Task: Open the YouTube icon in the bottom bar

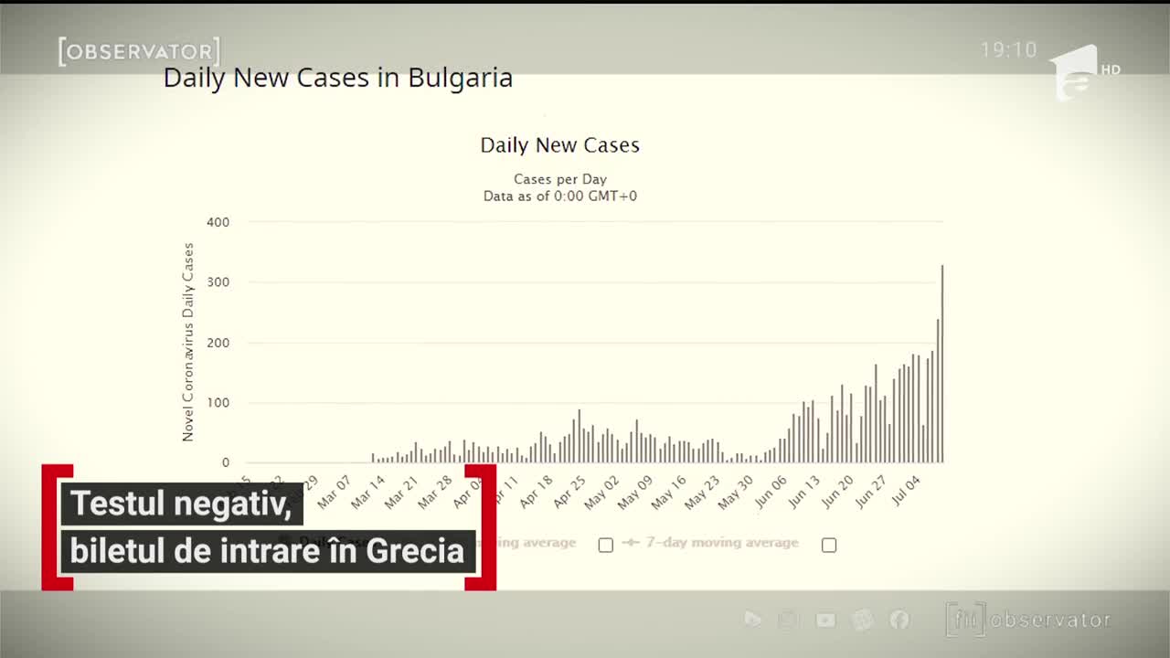Action: click(825, 621)
